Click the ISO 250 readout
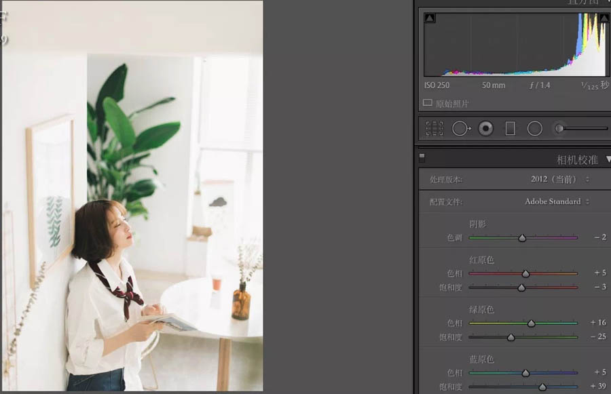This screenshot has width=611, height=394. (x=437, y=85)
